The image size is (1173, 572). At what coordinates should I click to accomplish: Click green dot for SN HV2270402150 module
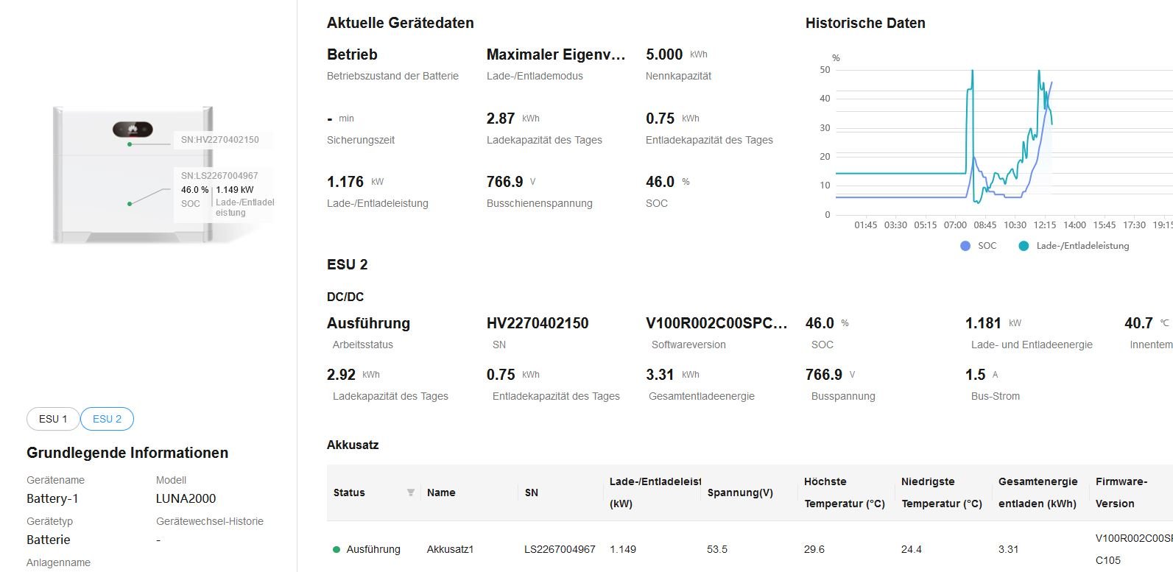pyautogui.click(x=130, y=144)
